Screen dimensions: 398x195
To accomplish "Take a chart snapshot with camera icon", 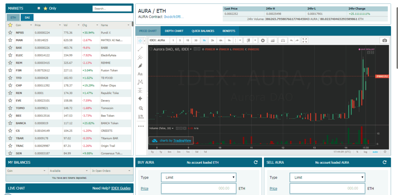I will pos(385,41).
